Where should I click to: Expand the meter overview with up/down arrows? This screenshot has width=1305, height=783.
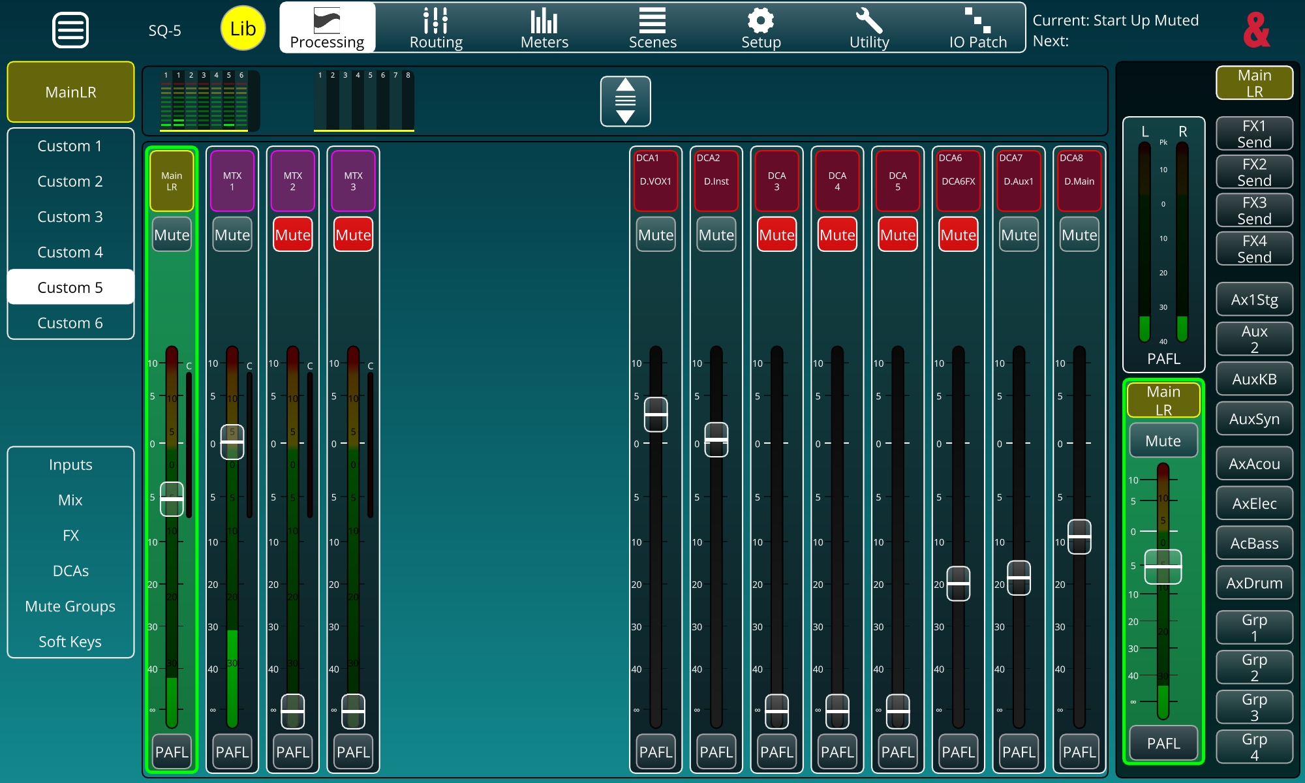(x=625, y=101)
